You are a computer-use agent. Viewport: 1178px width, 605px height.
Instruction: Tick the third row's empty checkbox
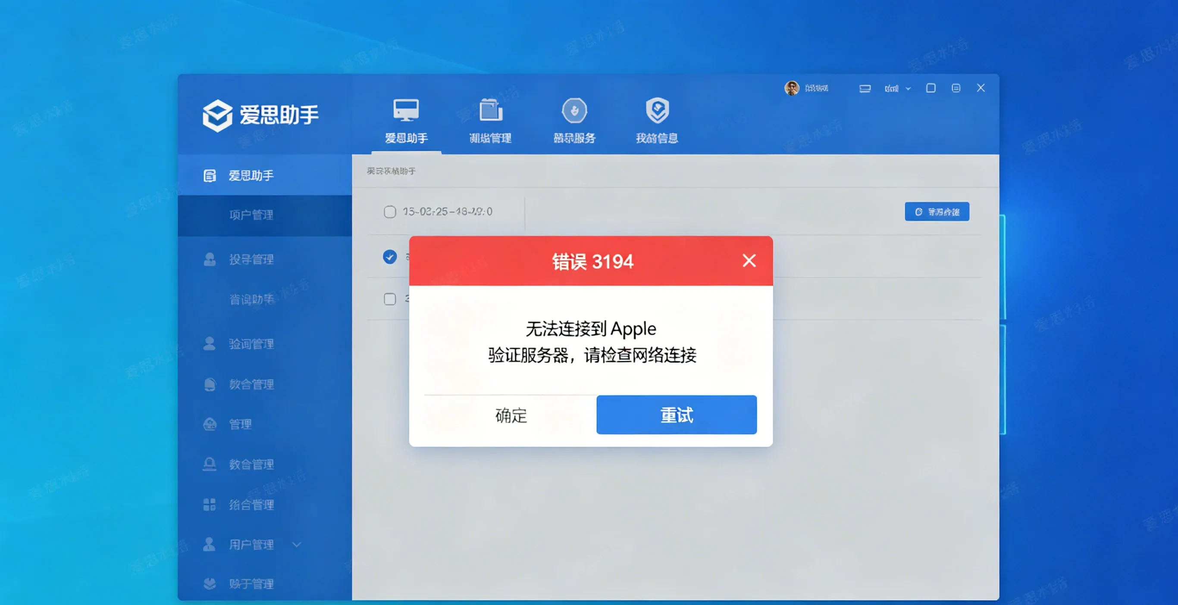390,299
